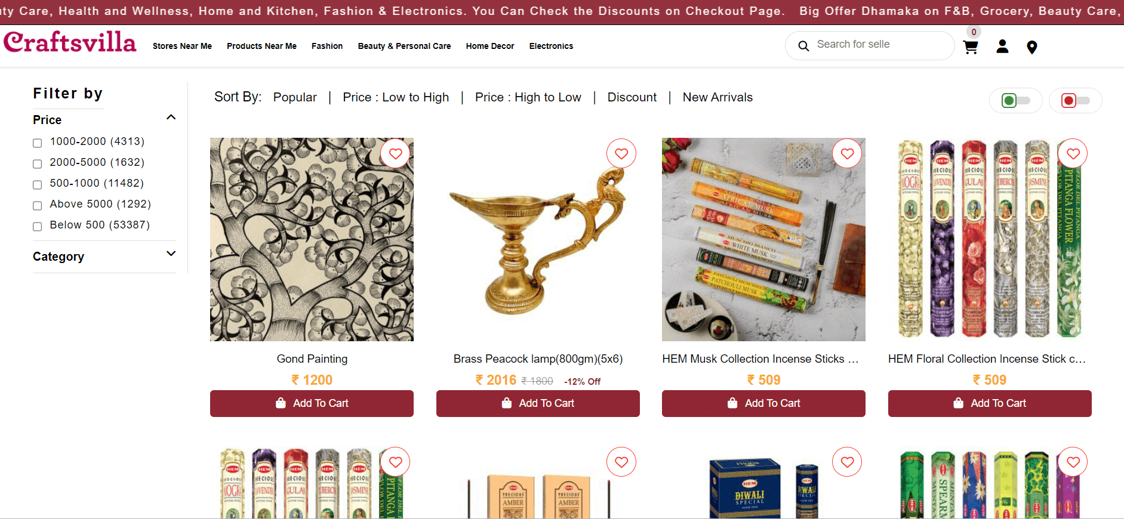Wishlist HEM Floral Collection heart icon

(1073, 153)
